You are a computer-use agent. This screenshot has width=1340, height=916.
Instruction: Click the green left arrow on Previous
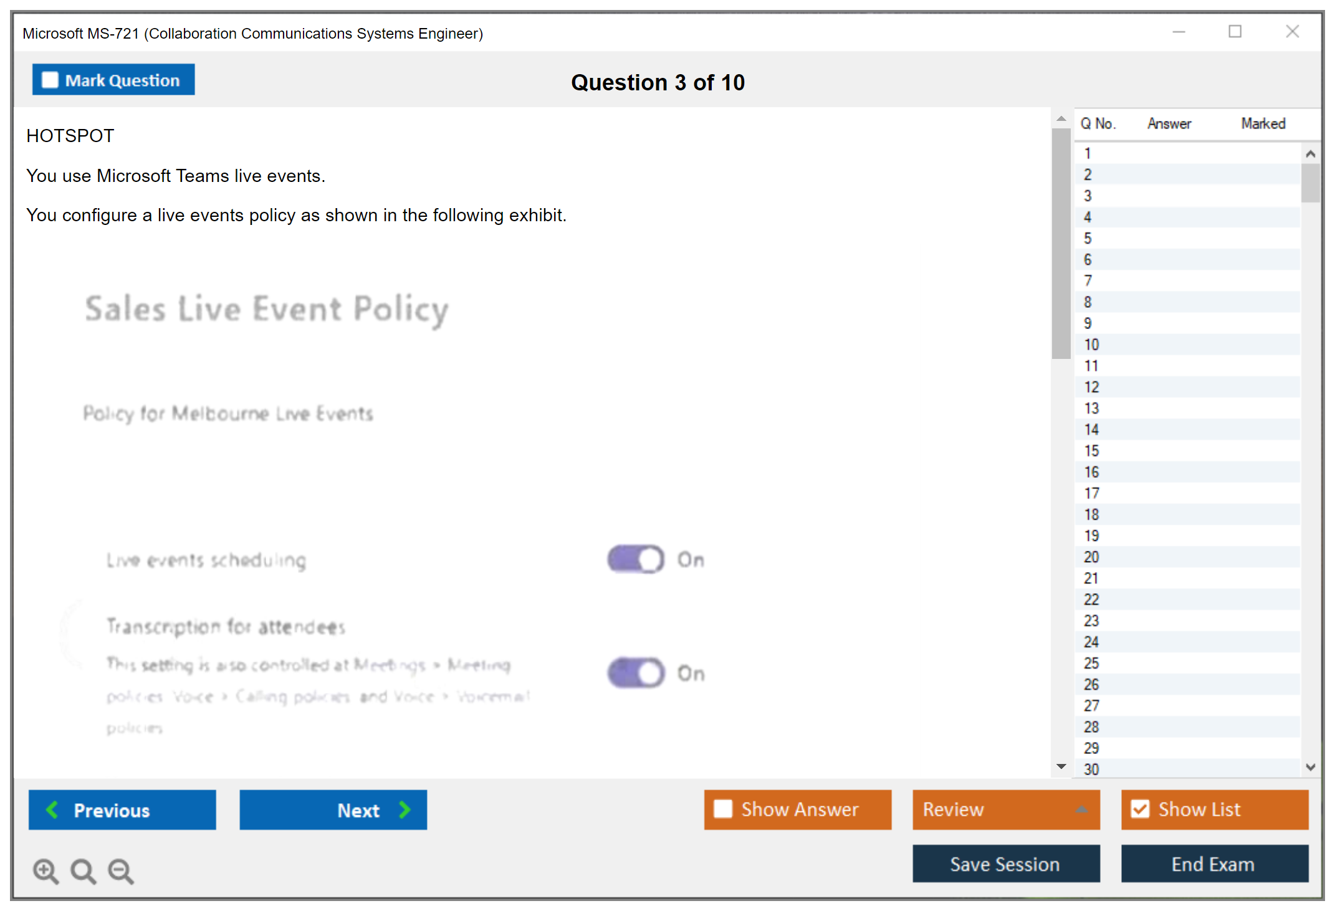52,809
